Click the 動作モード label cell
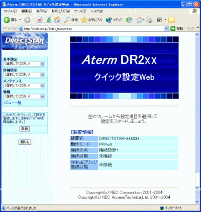This screenshot has width=201, height=212. [x=84, y=144]
